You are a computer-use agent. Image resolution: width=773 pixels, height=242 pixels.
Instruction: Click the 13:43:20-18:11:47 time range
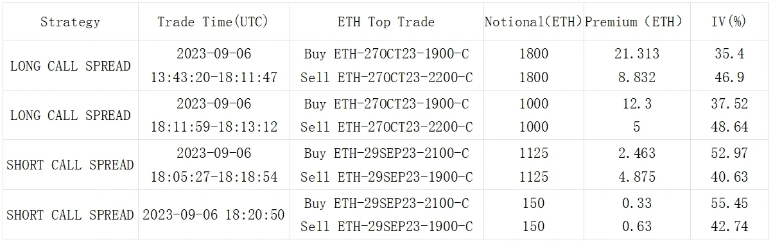(214, 78)
